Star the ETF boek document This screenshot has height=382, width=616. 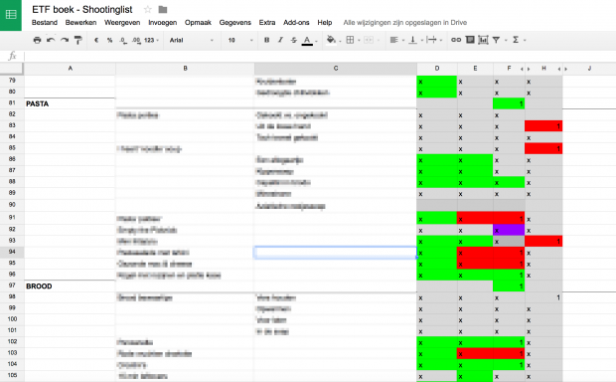click(x=148, y=9)
